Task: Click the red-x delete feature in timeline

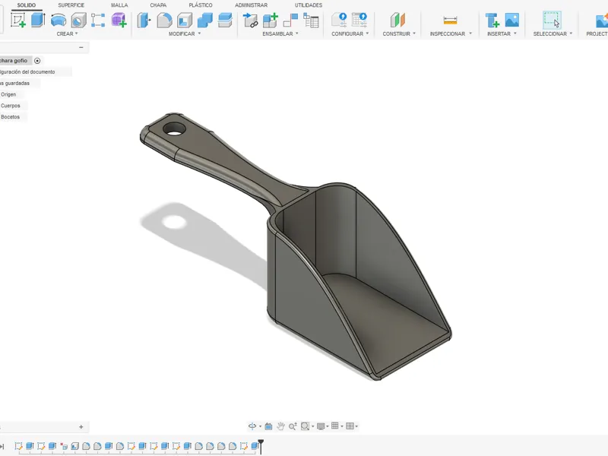Action: [64, 446]
